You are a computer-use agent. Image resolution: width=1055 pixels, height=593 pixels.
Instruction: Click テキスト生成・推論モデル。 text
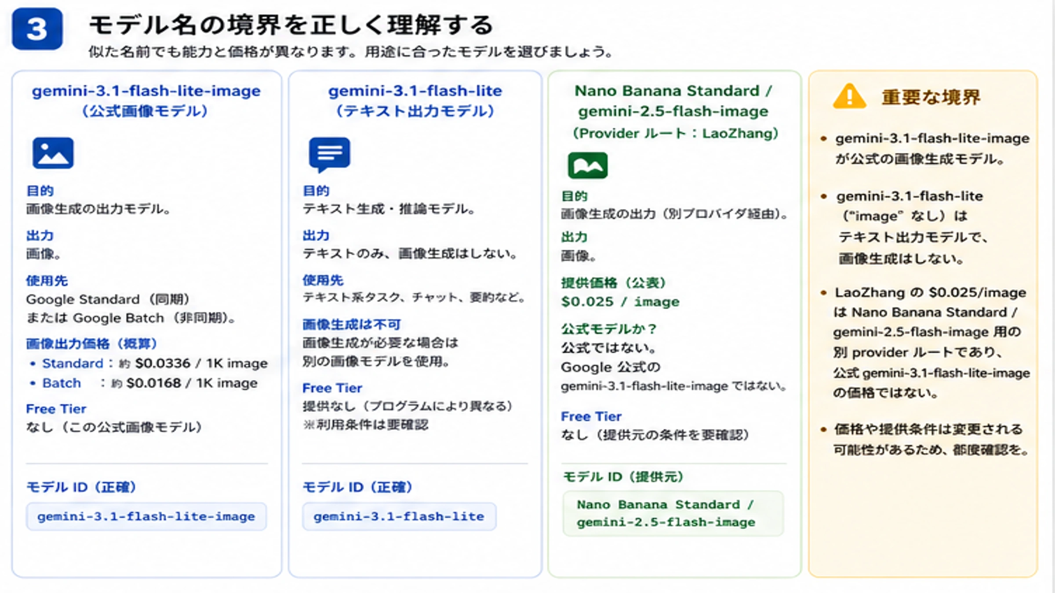coord(389,209)
